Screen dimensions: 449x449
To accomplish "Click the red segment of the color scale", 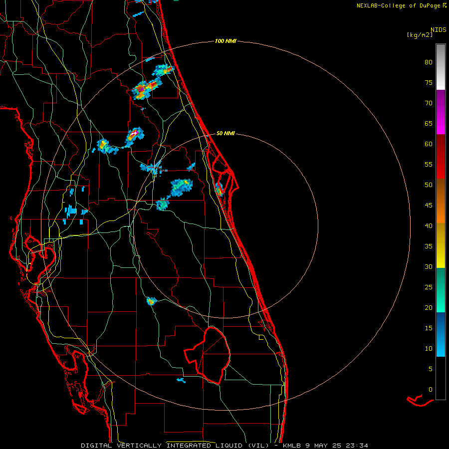I will click(441, 156).
